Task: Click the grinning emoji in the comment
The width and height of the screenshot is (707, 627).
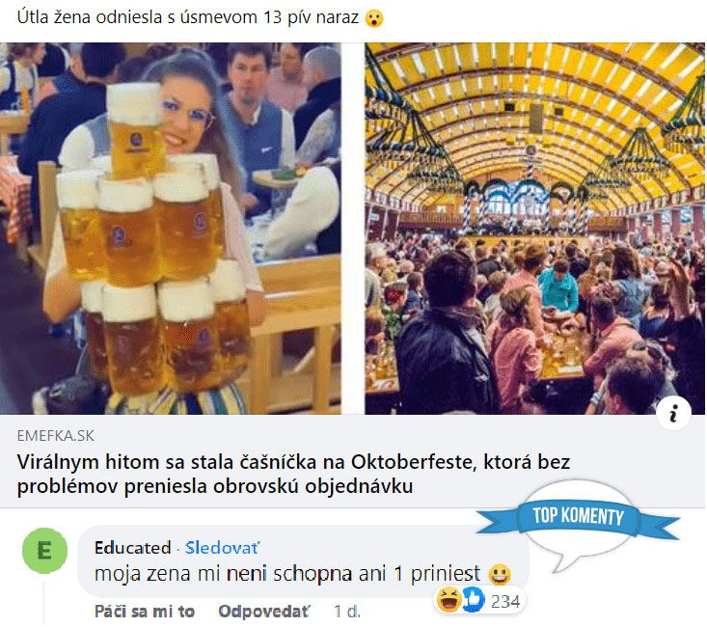Action: pos(500,575)
